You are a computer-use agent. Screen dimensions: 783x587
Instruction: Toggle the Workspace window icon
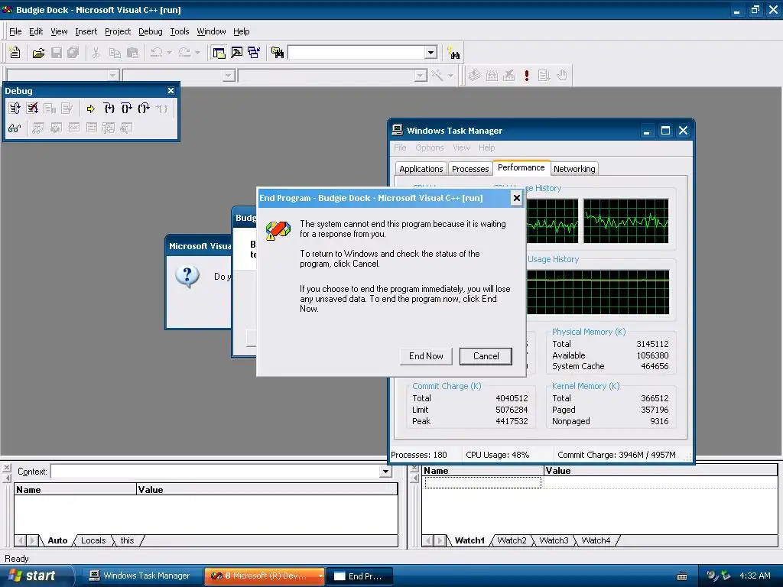pyautogui.click(x=219, y=53)
